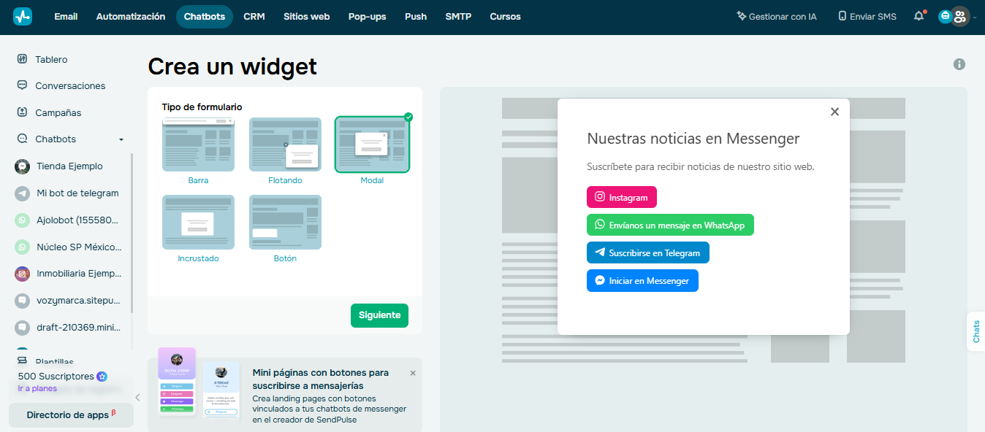Open the SMTP section
The height and width of the screenshot is (432, 985).
pyautogui.click(x=458, y=16)
